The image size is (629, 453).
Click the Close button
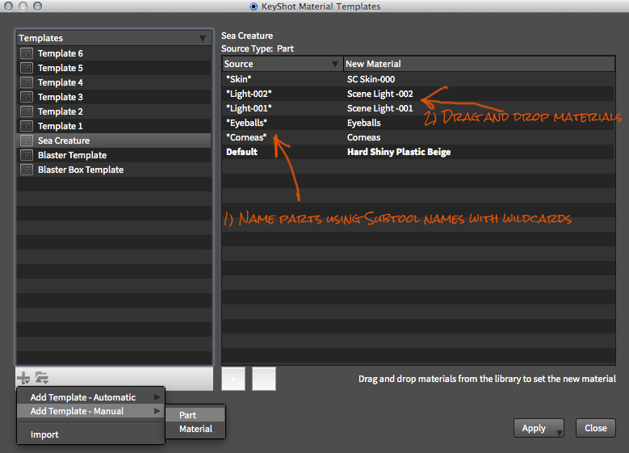pos(596,428)
